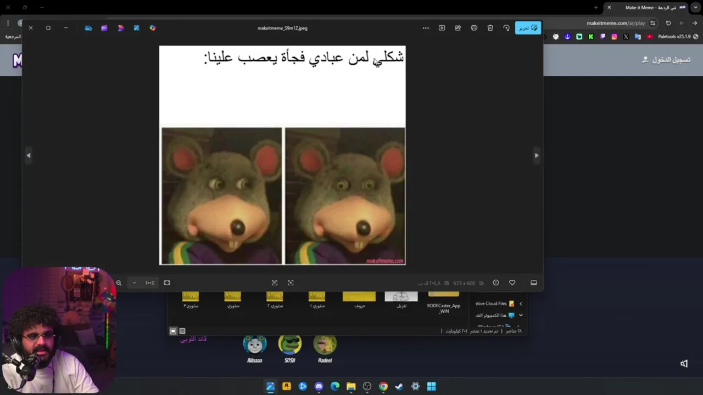Show file info with the info icon

click(496, 283)
